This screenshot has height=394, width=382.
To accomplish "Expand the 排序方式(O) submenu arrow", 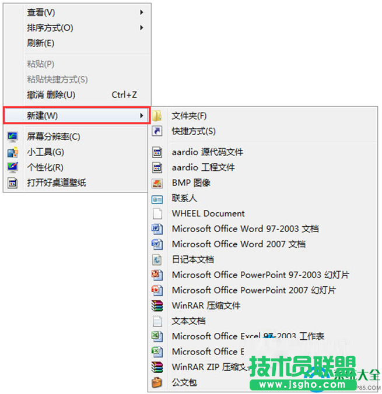I will pyautogui.click(x=142, y=27).
